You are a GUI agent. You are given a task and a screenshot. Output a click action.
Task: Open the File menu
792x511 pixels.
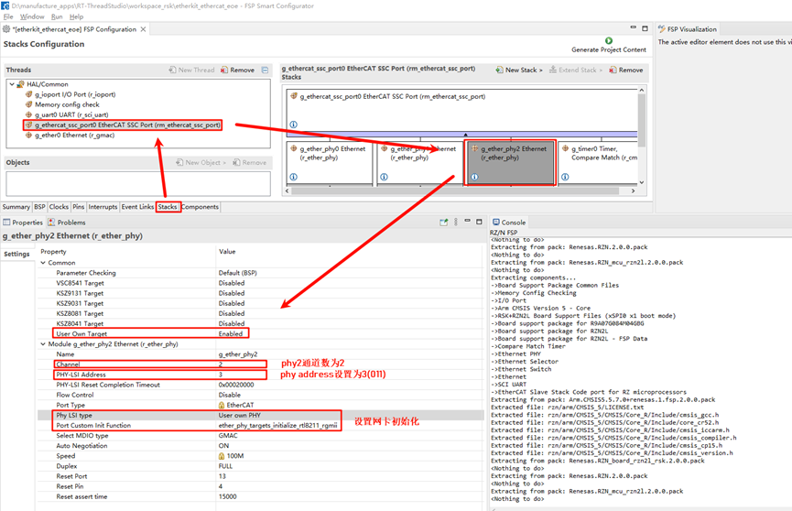8,16
